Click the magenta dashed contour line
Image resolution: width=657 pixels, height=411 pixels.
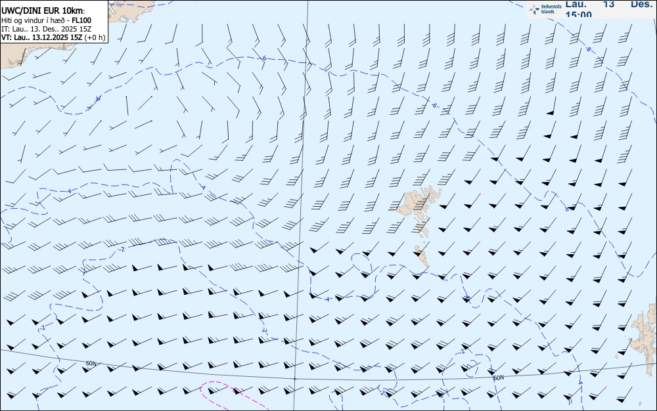click(235, 395)
